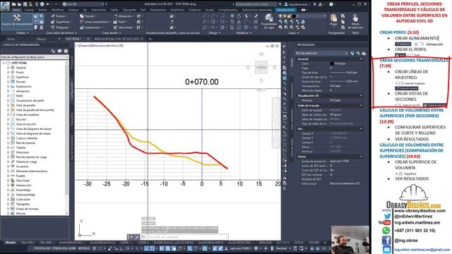Open the workspace Civil 3D dropdown
The image size is (452, 254).
coord(83,4)
